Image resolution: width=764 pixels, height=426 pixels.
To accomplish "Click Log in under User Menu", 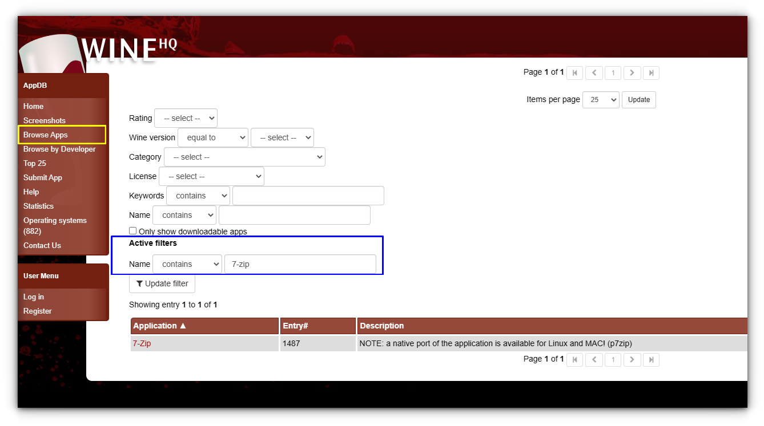I will coord(34,297).
